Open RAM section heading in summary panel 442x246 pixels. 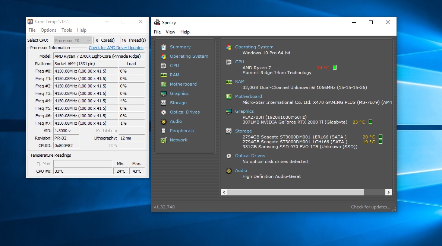[x=240, y=82]
